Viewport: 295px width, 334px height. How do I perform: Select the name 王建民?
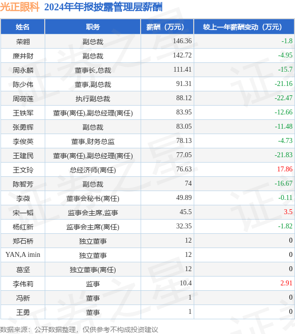pyautogui.click(x=23, y=156)
